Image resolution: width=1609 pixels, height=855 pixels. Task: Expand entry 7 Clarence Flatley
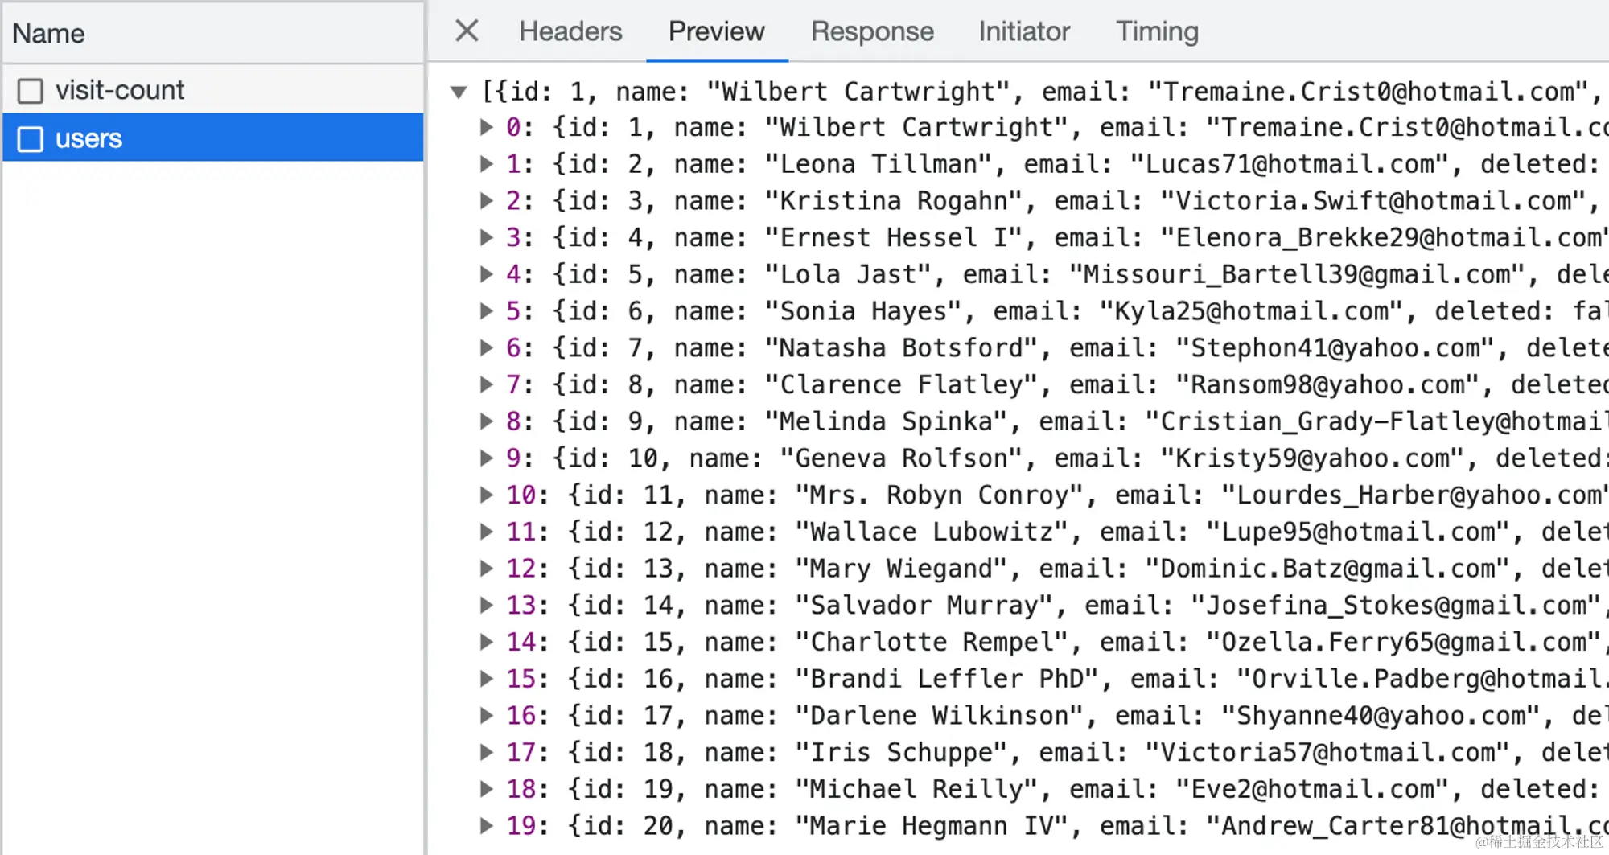pyautogui.click(x=486, y=384)
